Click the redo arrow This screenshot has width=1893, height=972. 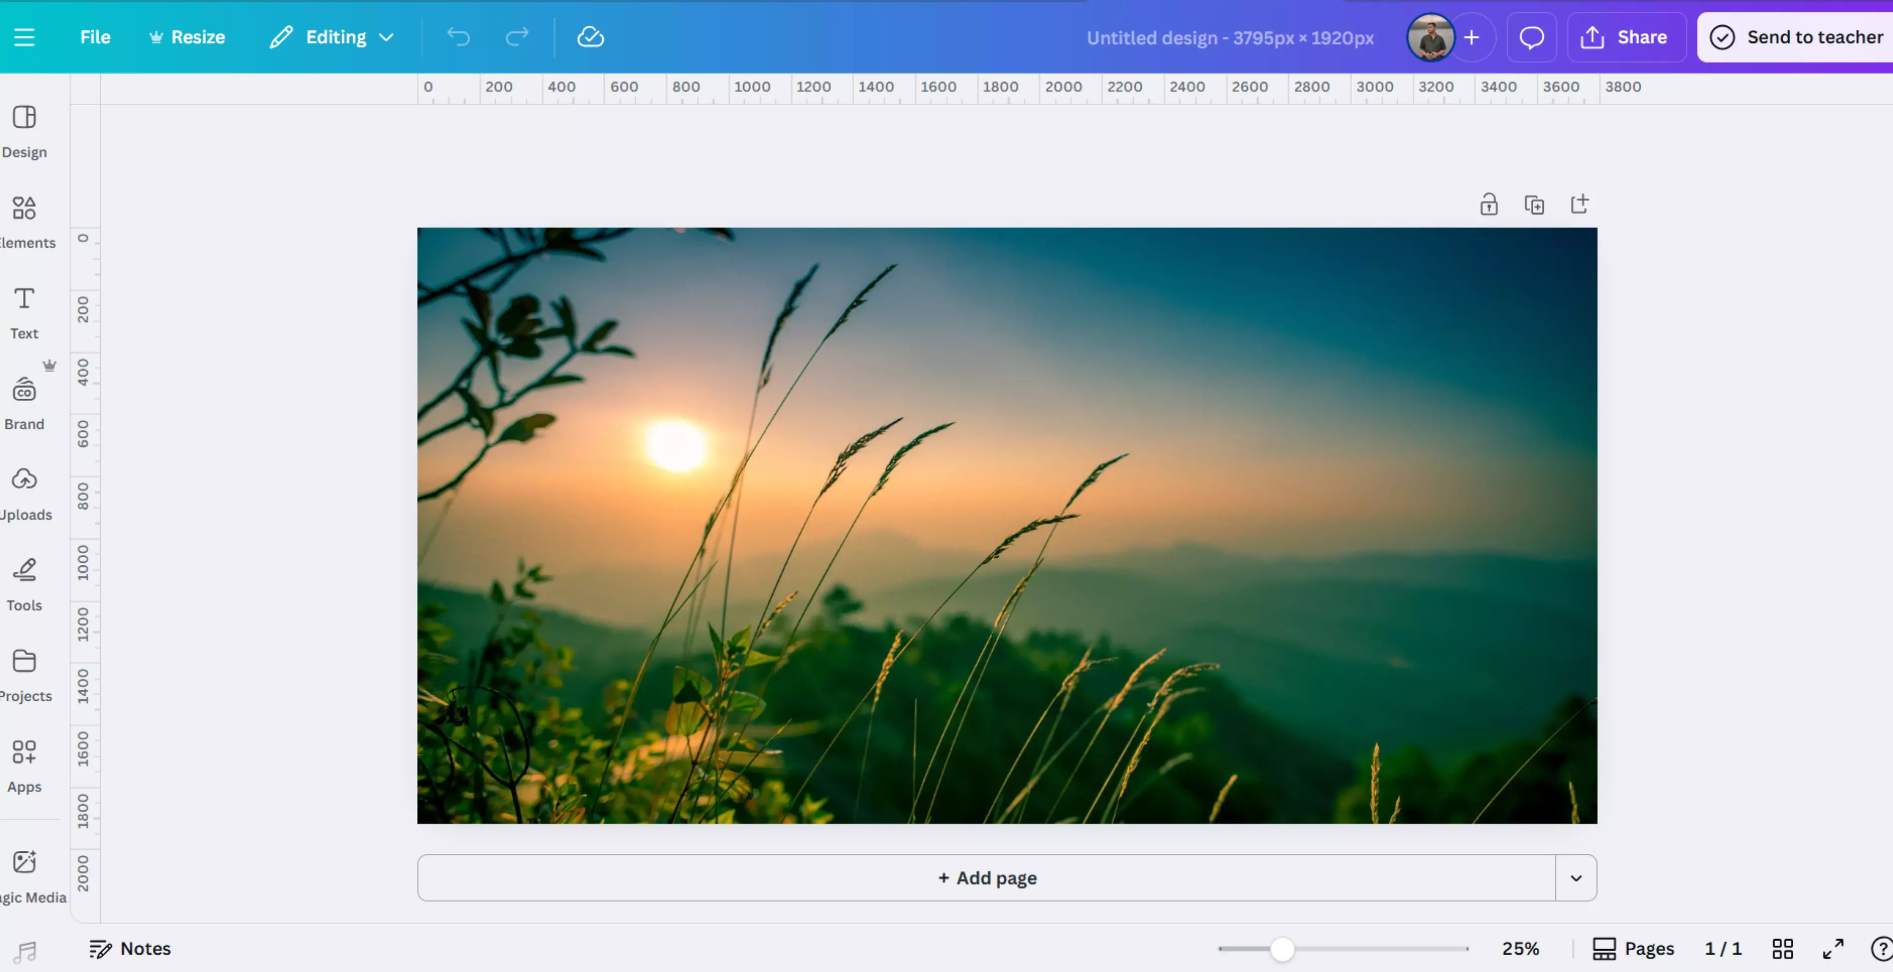pos(517,37)
